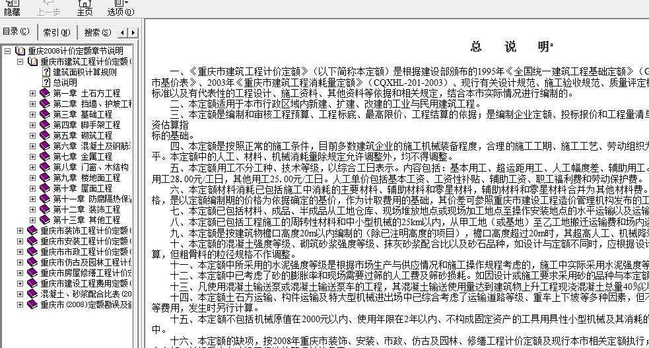Click the open-book icon of 重庆2008计价定额章节说明
The width and height of the screenshot is (649, 348).
[20, 51]
